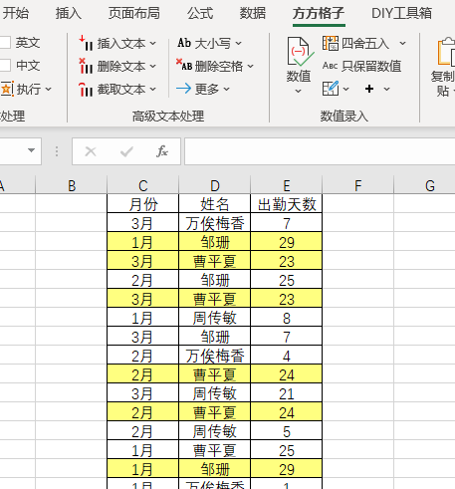
Task: Select column B header
Action: [x=72, y=185]
